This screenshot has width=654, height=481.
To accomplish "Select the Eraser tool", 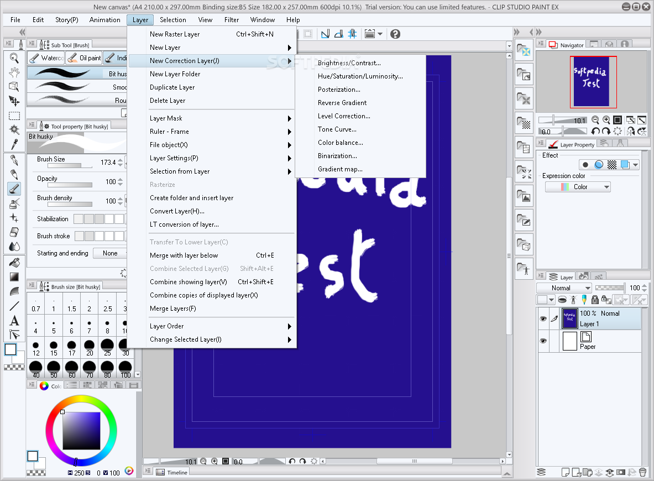I will [x=14, y=232].
